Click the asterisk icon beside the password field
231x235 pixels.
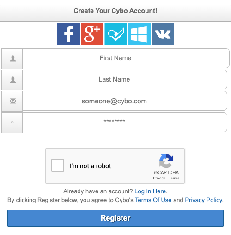[12, 122]
